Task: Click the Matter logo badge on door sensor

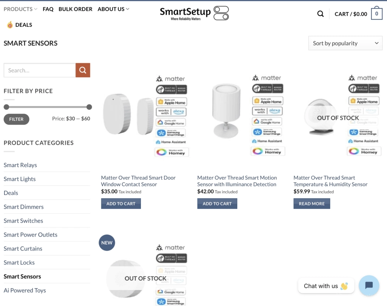Action: pyautogui.click(x=171, y=78)
